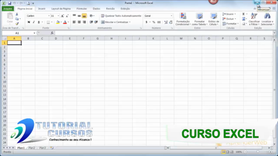278x156 pixels.
Task: Align text to middle icon
Action: tap(79, 16)
